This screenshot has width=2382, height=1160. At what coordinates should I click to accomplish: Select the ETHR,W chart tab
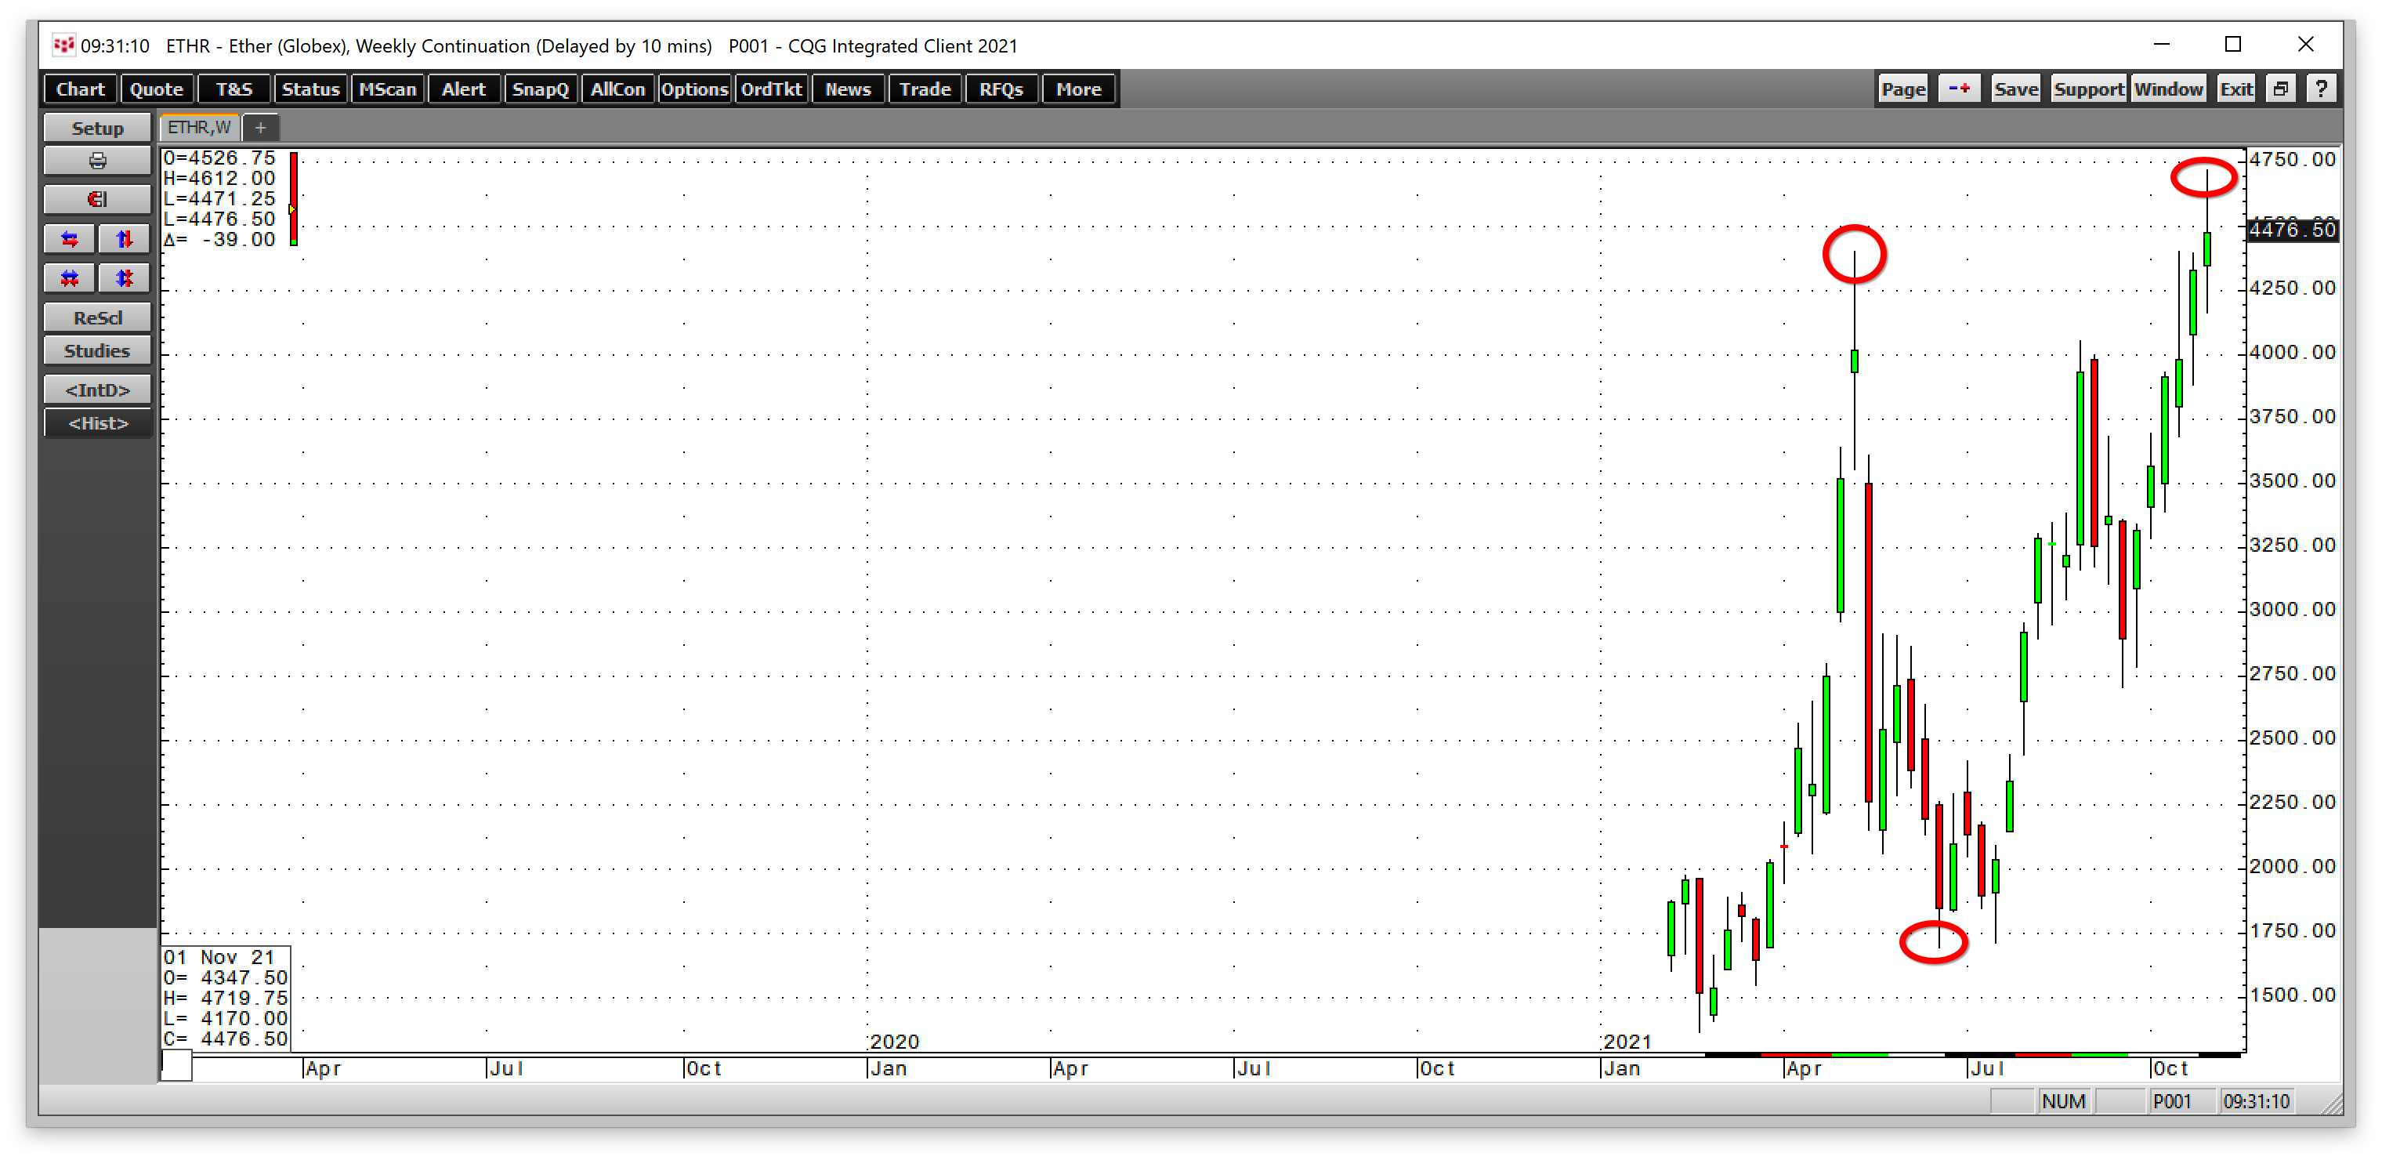point(199,127)
